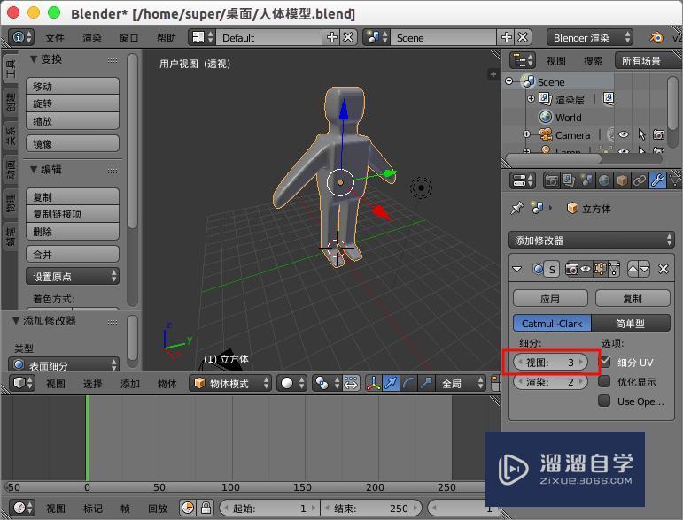Open the constraints chain-link tab

(x=640, y=180)
